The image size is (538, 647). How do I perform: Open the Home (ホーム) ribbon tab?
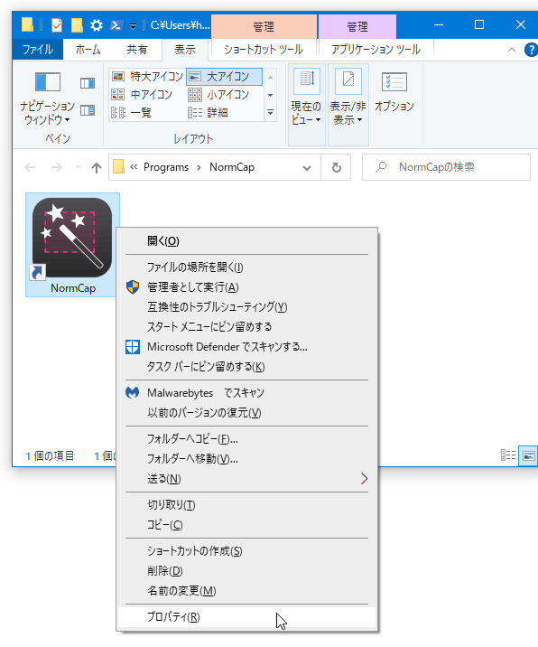88,50
